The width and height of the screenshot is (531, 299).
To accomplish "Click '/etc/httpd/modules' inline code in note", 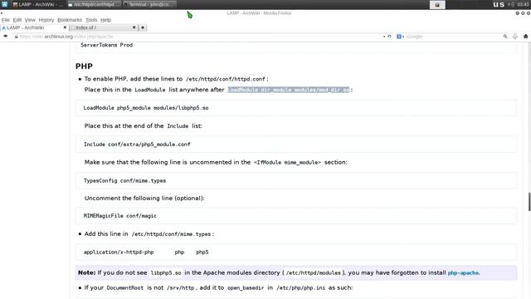I will (314, 273).
